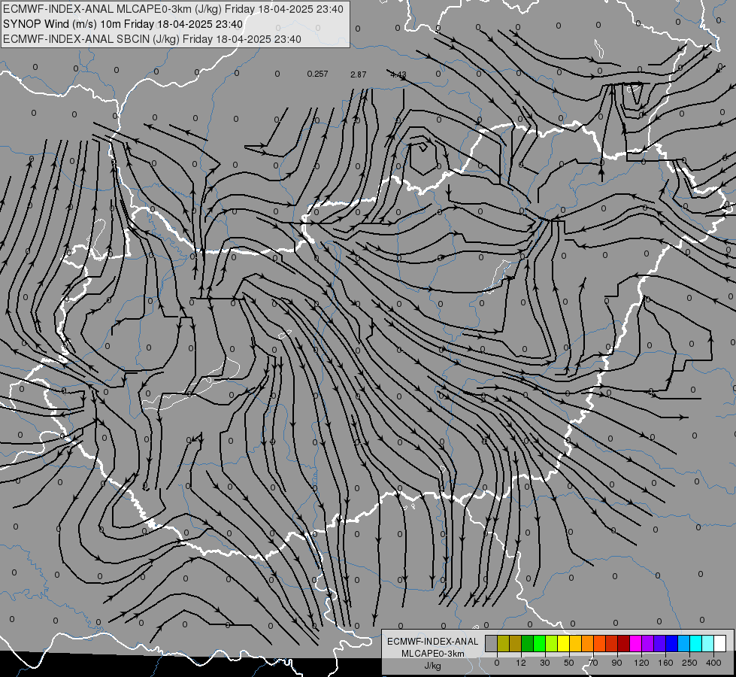Click the white swatch at the legend's end
Screen dimensions: 736x677
point(720,643)
